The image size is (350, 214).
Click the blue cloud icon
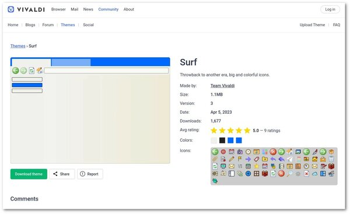click(315, 174)
